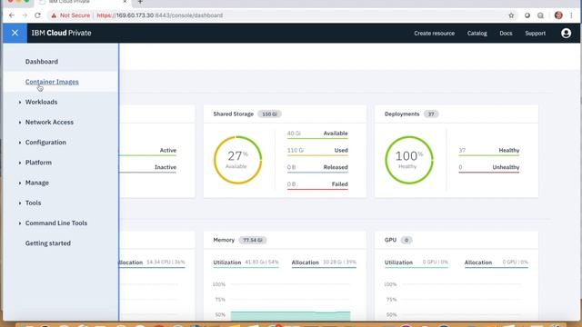Click the 100% Healthy deployments gauge
This screenshot has height=327, width=582.
[408, 160]
